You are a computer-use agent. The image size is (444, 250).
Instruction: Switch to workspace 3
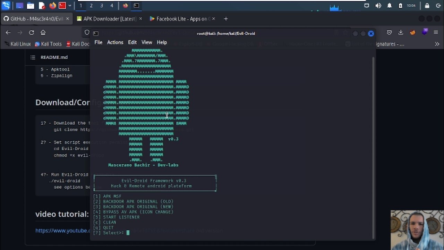(102, 6)
